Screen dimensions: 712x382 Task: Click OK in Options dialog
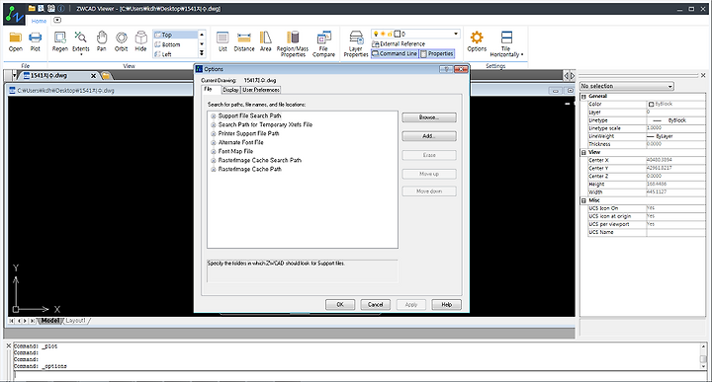click(340, 304)
